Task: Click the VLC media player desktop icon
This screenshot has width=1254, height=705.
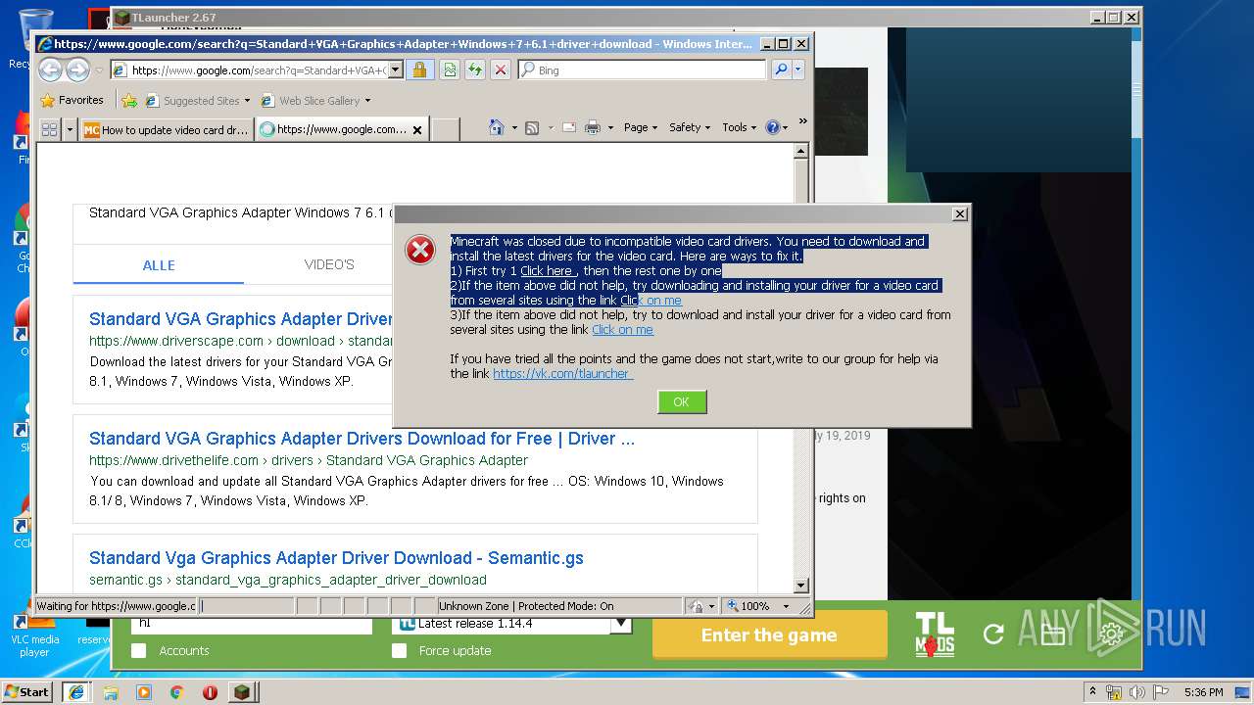Action: click(33, 634)
